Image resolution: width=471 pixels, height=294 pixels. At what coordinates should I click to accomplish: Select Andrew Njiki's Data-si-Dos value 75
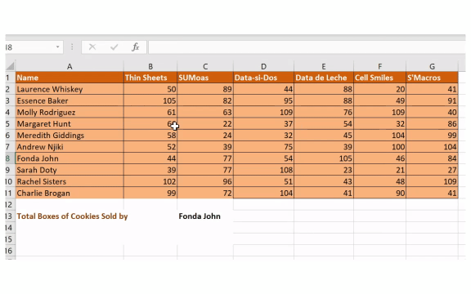(x=263, y=147)
